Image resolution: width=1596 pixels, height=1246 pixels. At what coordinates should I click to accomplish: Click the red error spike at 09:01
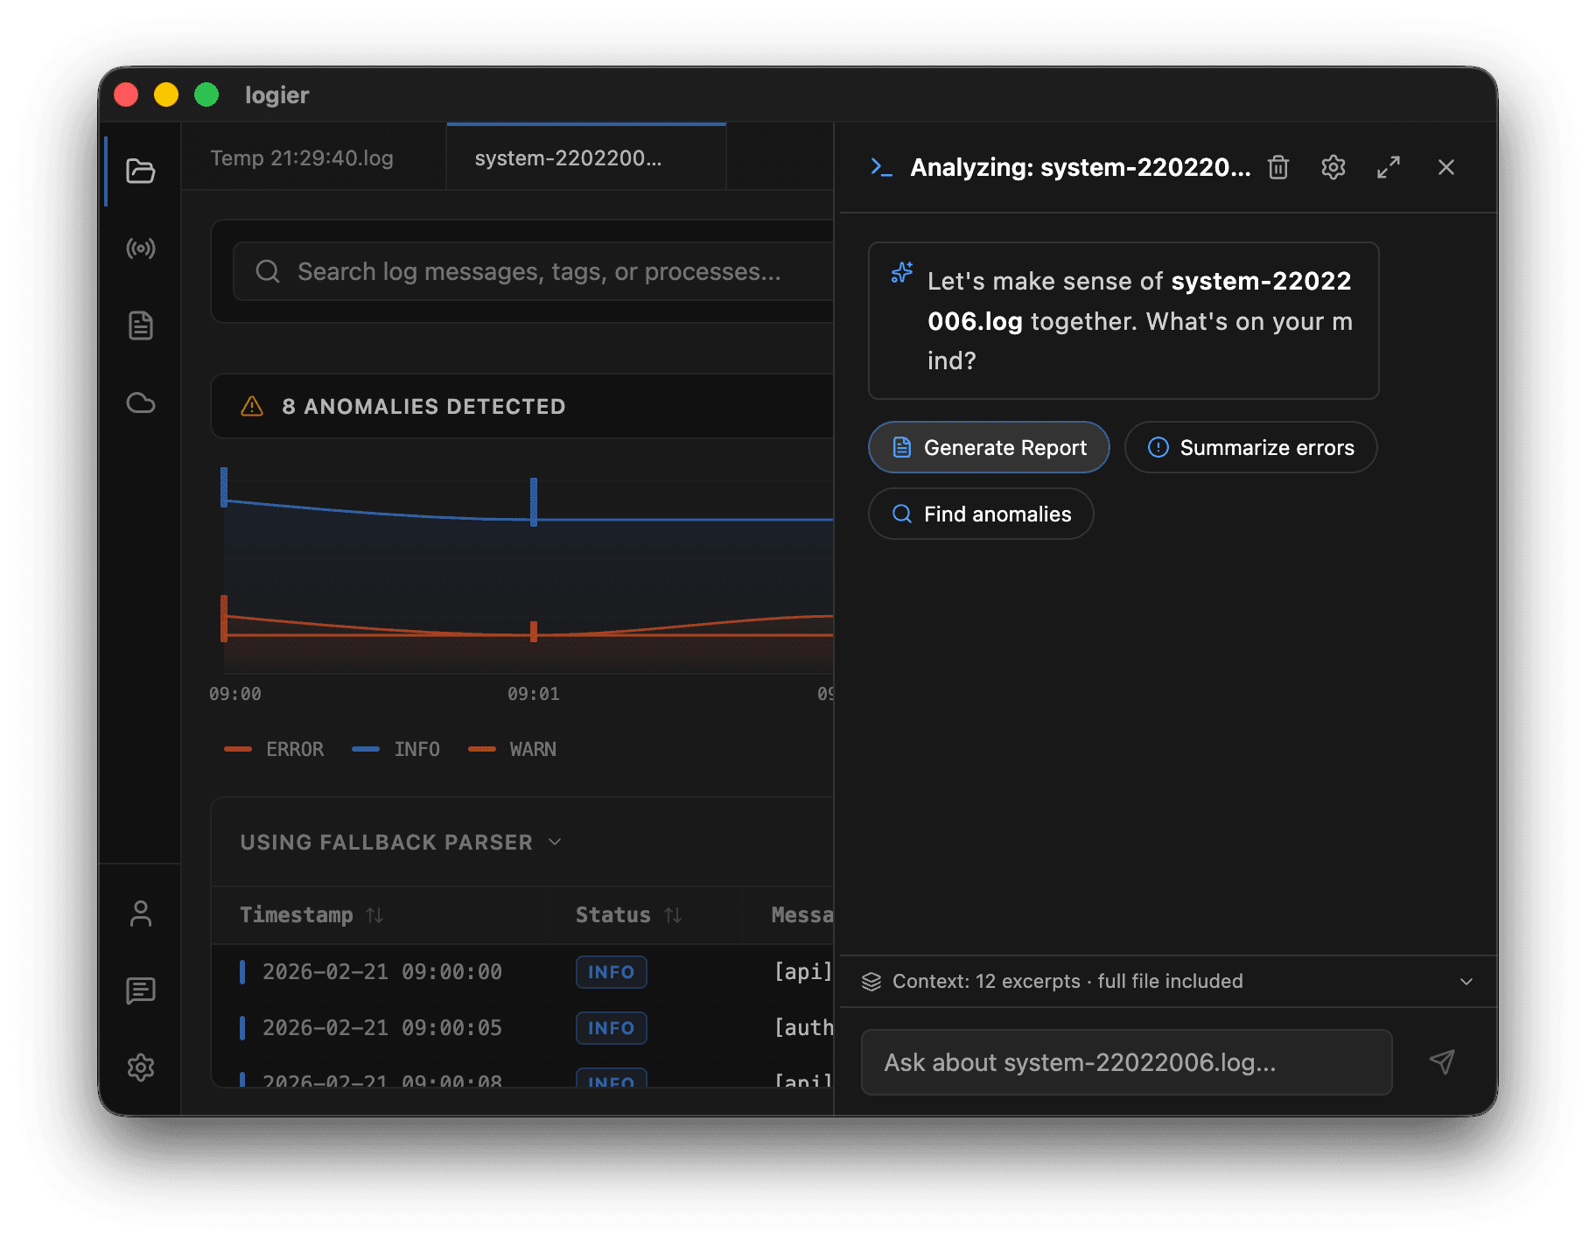point(534,631)
